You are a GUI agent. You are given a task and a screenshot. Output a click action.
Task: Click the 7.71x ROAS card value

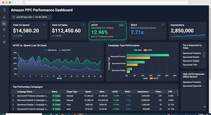[137, 32]
